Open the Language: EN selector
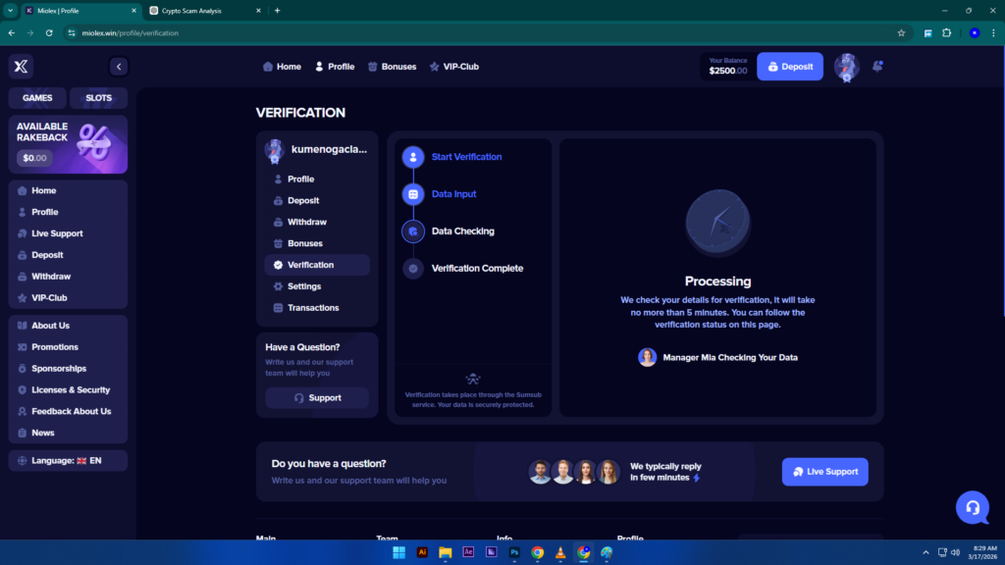Viewport: 1005px width, 565px height. (x=67, y=459)
